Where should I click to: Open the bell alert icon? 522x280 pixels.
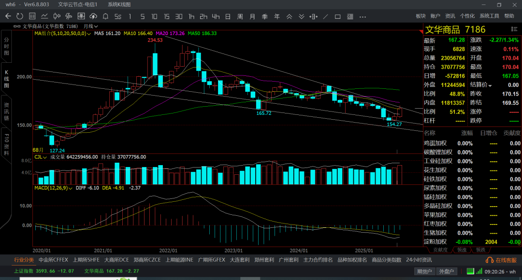105,16
